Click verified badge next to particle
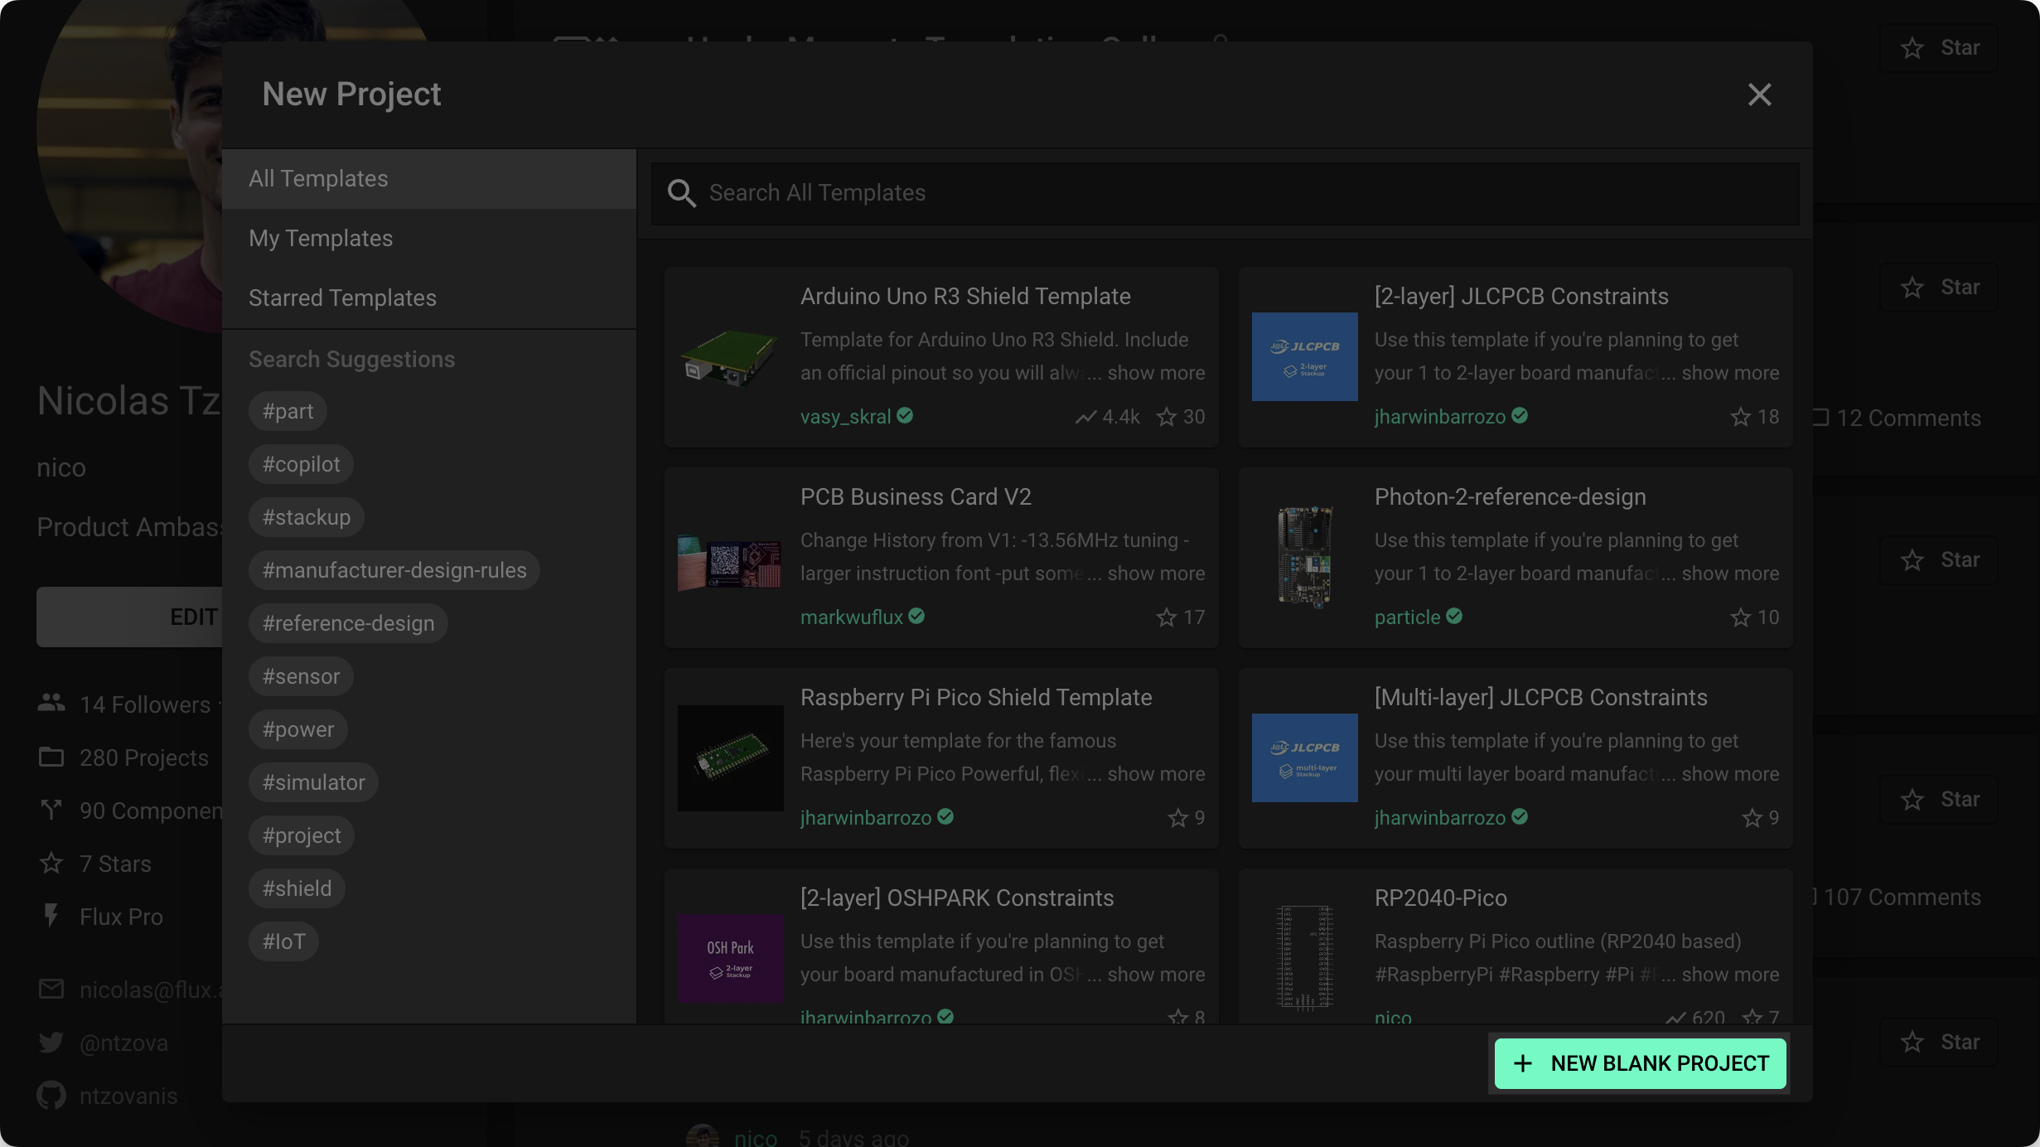This screenshot has height=1147, width=2040. click(x=1454, y=617)
